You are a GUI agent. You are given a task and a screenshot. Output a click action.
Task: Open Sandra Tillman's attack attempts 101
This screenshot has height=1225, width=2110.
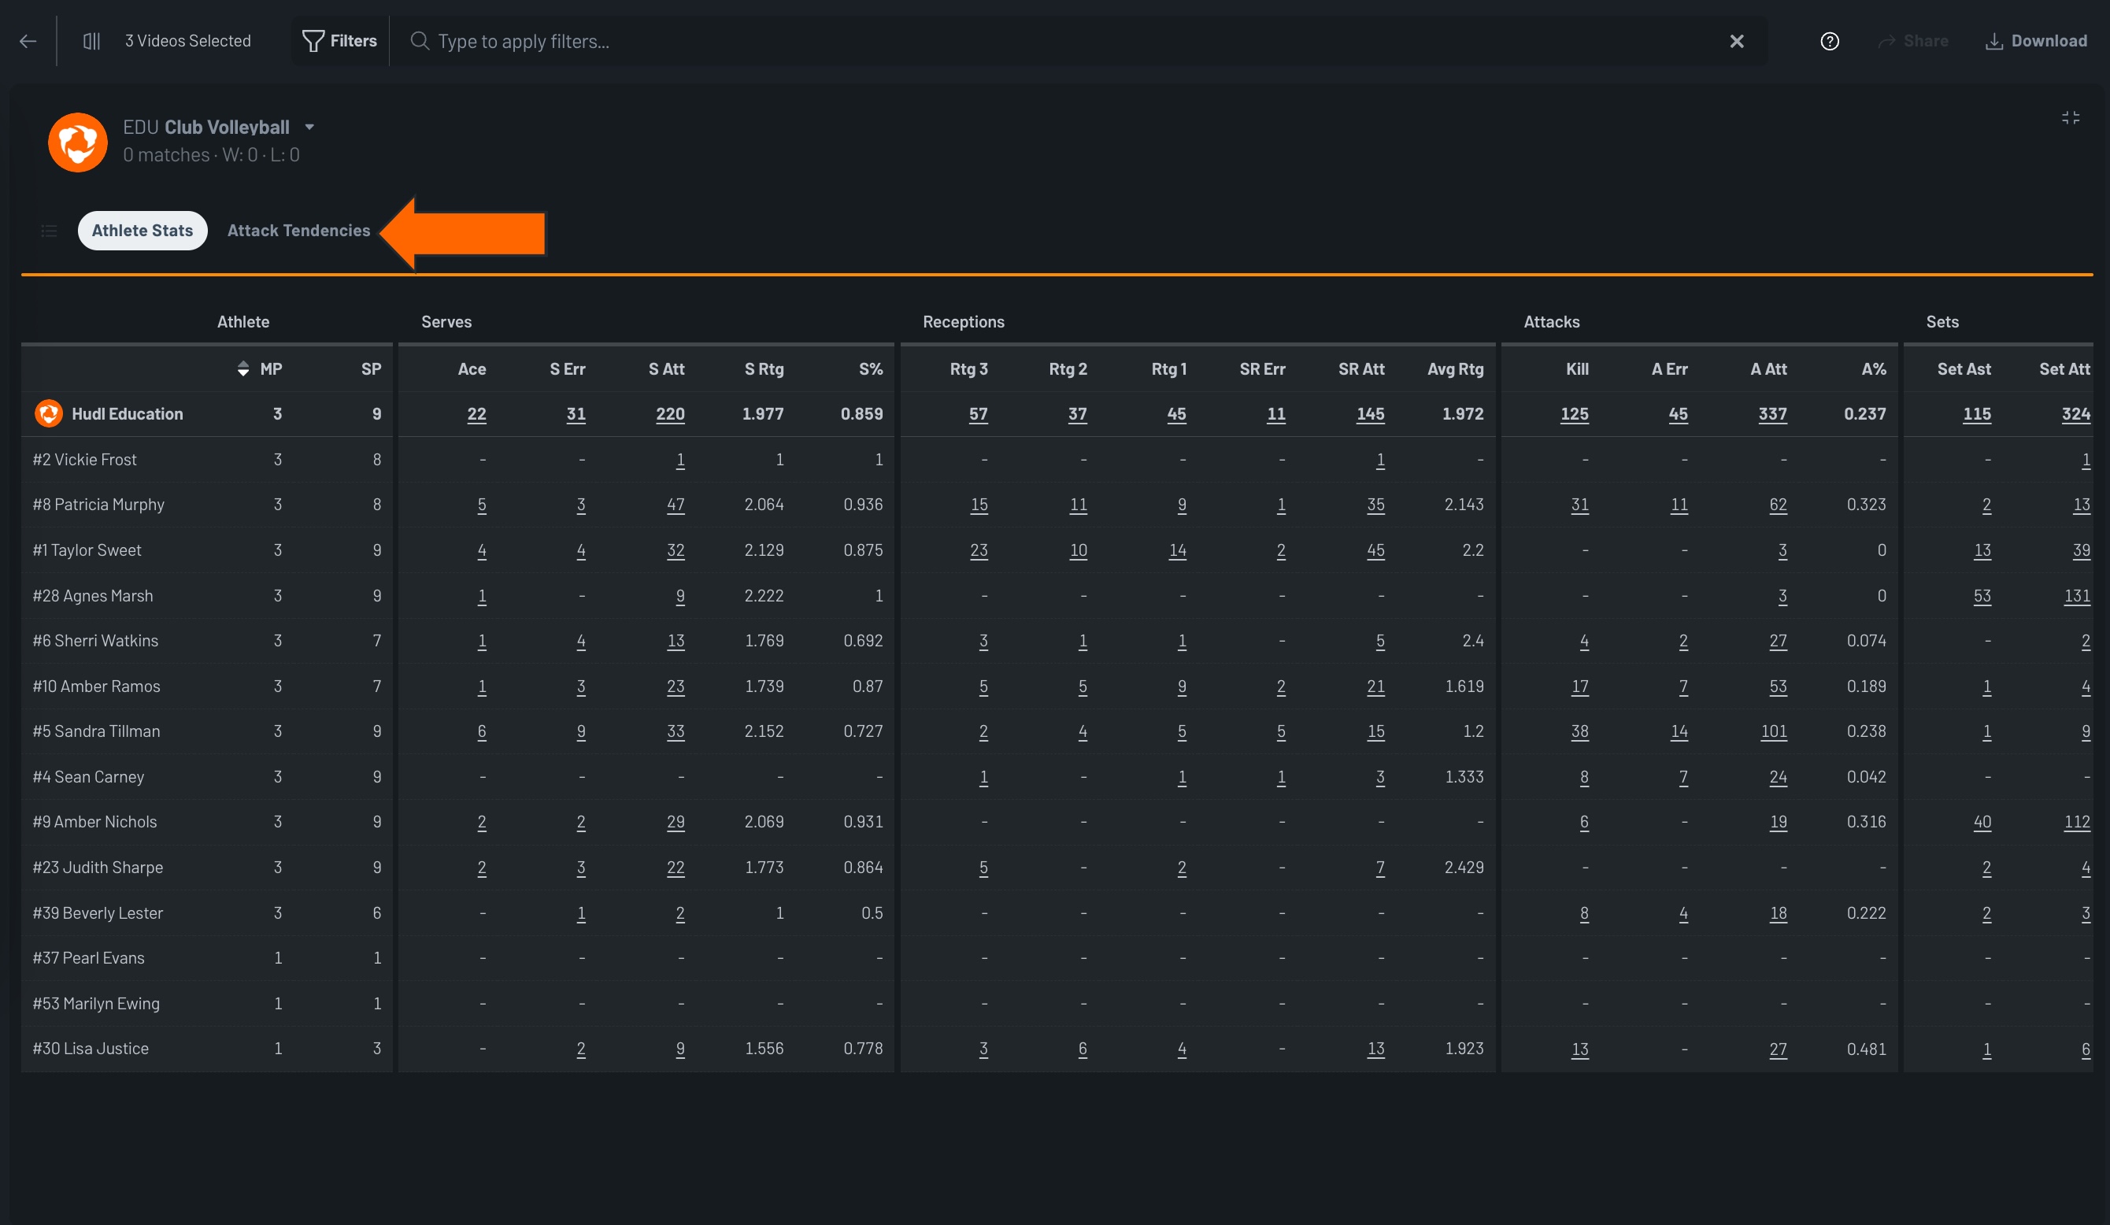1775,732
